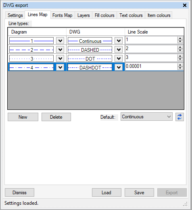Switch to the Fill colours tab
This screenshot has height=210, width=192.
(x=104, y=15)
